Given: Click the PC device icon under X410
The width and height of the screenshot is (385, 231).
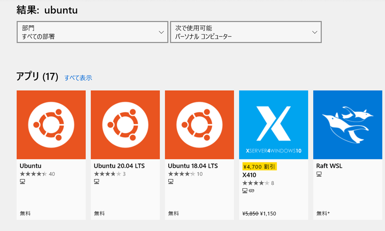Looking at the screenshot, I should pos(245,191).
